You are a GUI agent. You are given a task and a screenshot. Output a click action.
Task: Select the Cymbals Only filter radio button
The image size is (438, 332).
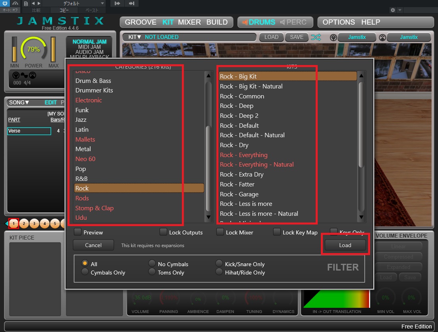coord(85,272)
